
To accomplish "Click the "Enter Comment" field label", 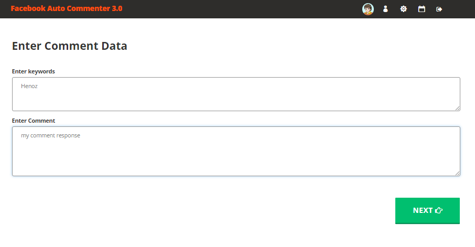I will [x=34, y=121].
